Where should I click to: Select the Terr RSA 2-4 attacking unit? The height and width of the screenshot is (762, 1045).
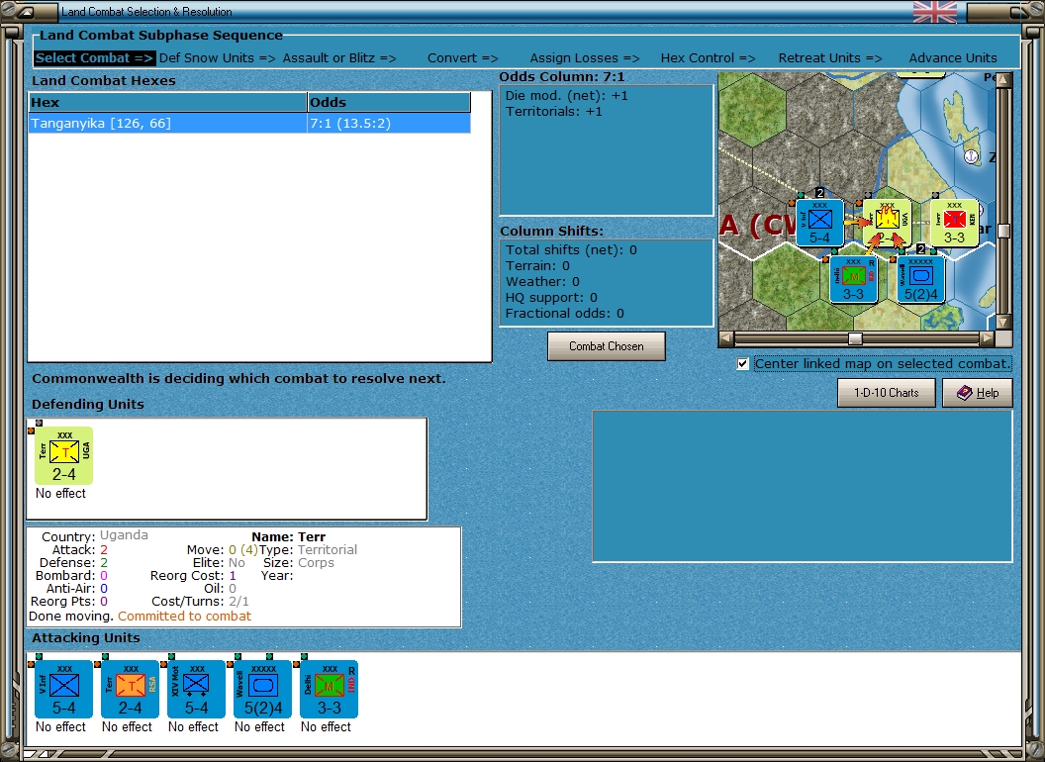click(130, 689)
